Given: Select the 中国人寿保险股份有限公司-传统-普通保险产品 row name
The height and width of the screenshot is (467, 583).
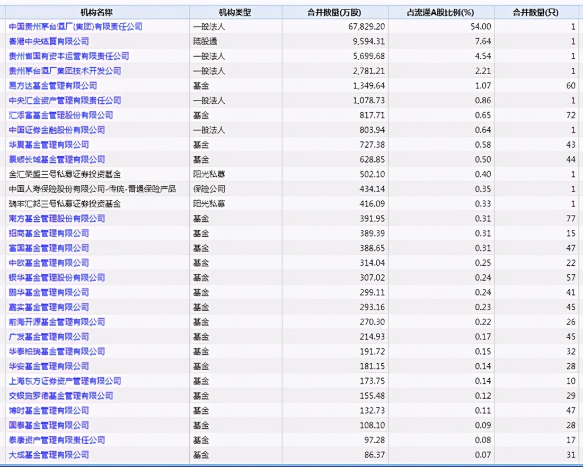Looking at the screenshot, I should tap(92, 189).
